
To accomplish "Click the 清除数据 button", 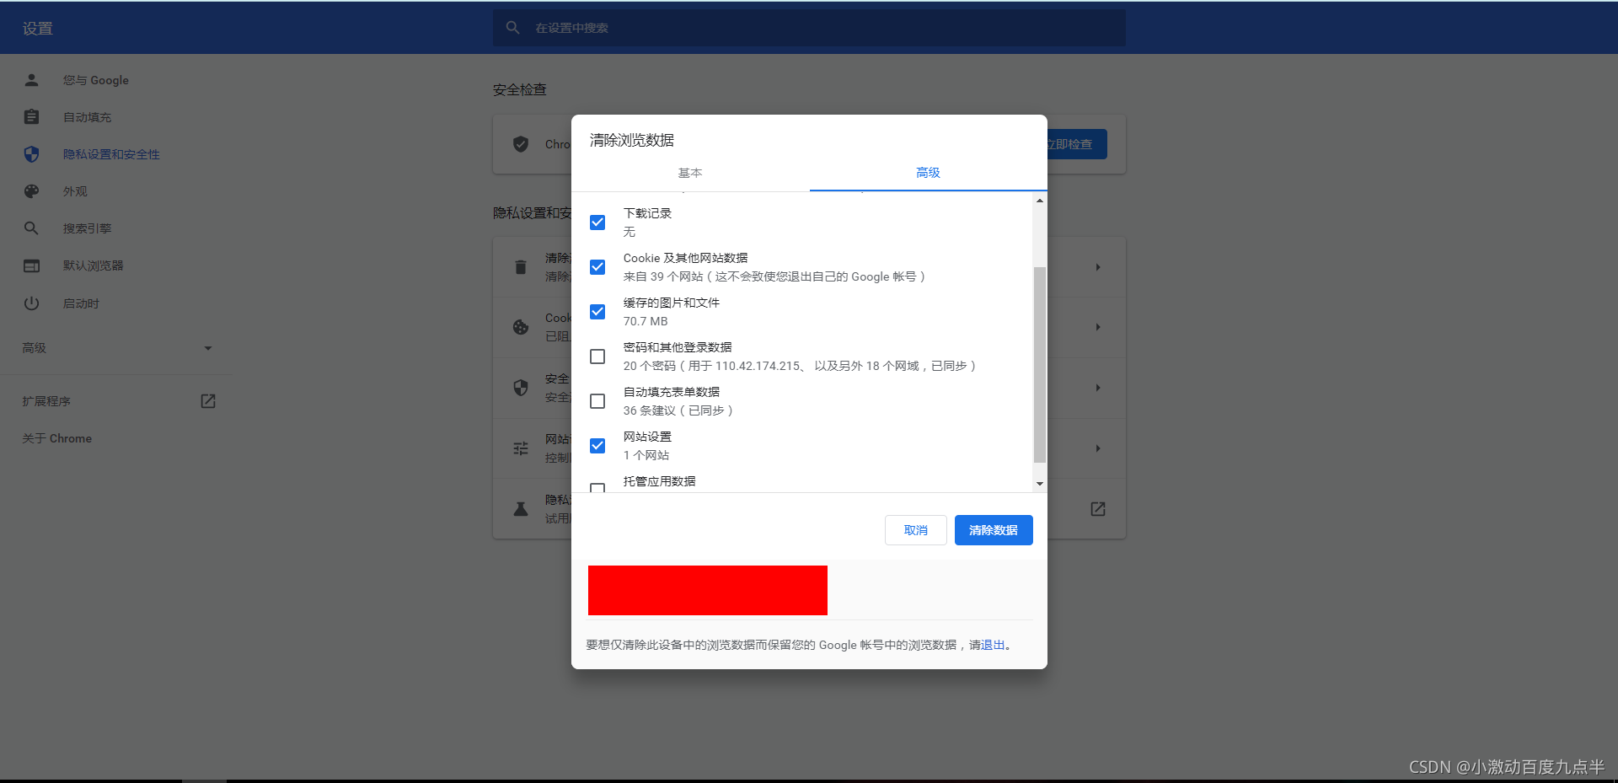I will [994, 530].
